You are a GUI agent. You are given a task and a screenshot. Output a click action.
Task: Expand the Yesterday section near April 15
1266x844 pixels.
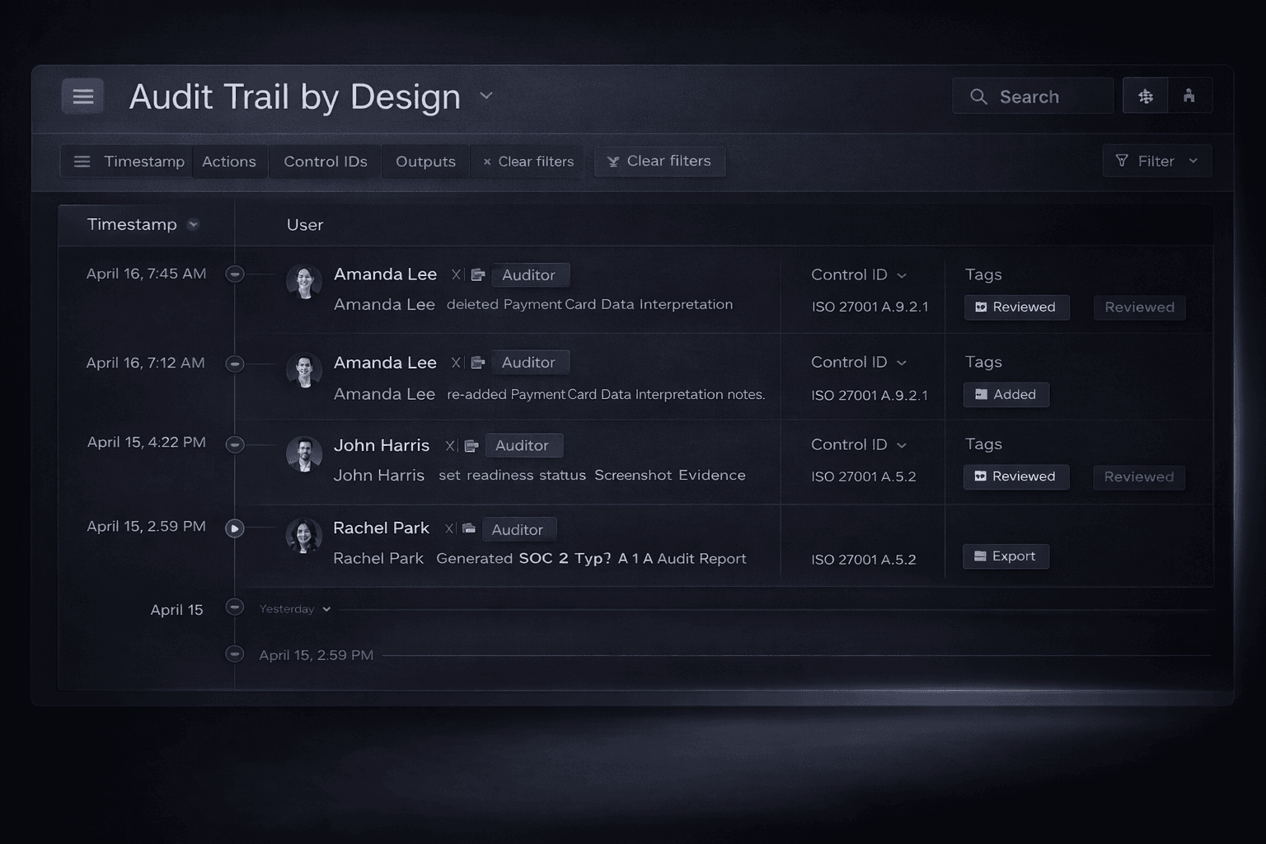[326, 608]
